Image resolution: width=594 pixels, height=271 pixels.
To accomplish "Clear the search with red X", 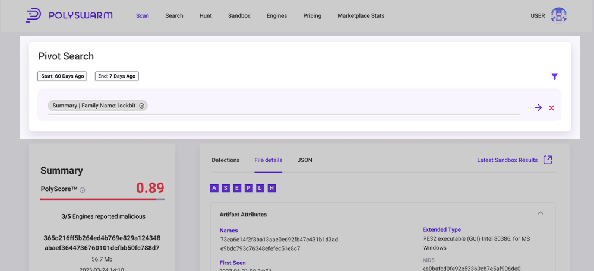I will coord(552,108).
